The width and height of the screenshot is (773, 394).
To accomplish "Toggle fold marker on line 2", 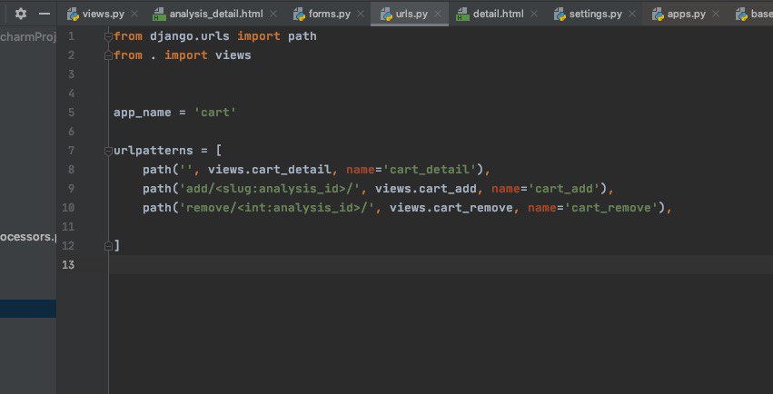I will (108, 55).
